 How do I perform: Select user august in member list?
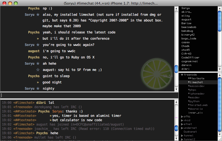pyautogui.click(x=186, y=20)
